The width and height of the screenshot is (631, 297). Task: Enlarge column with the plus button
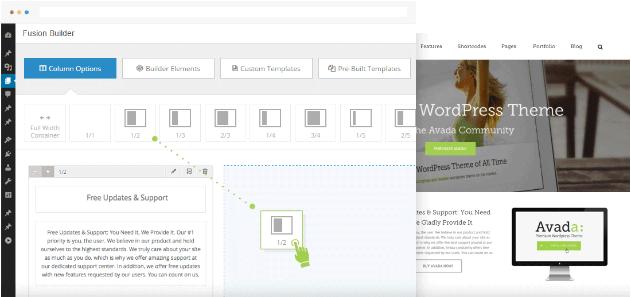[48, 171]
